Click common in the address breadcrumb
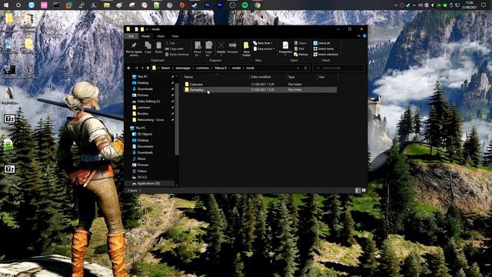This screenshot has width=492, height=277. pos(203,68)
